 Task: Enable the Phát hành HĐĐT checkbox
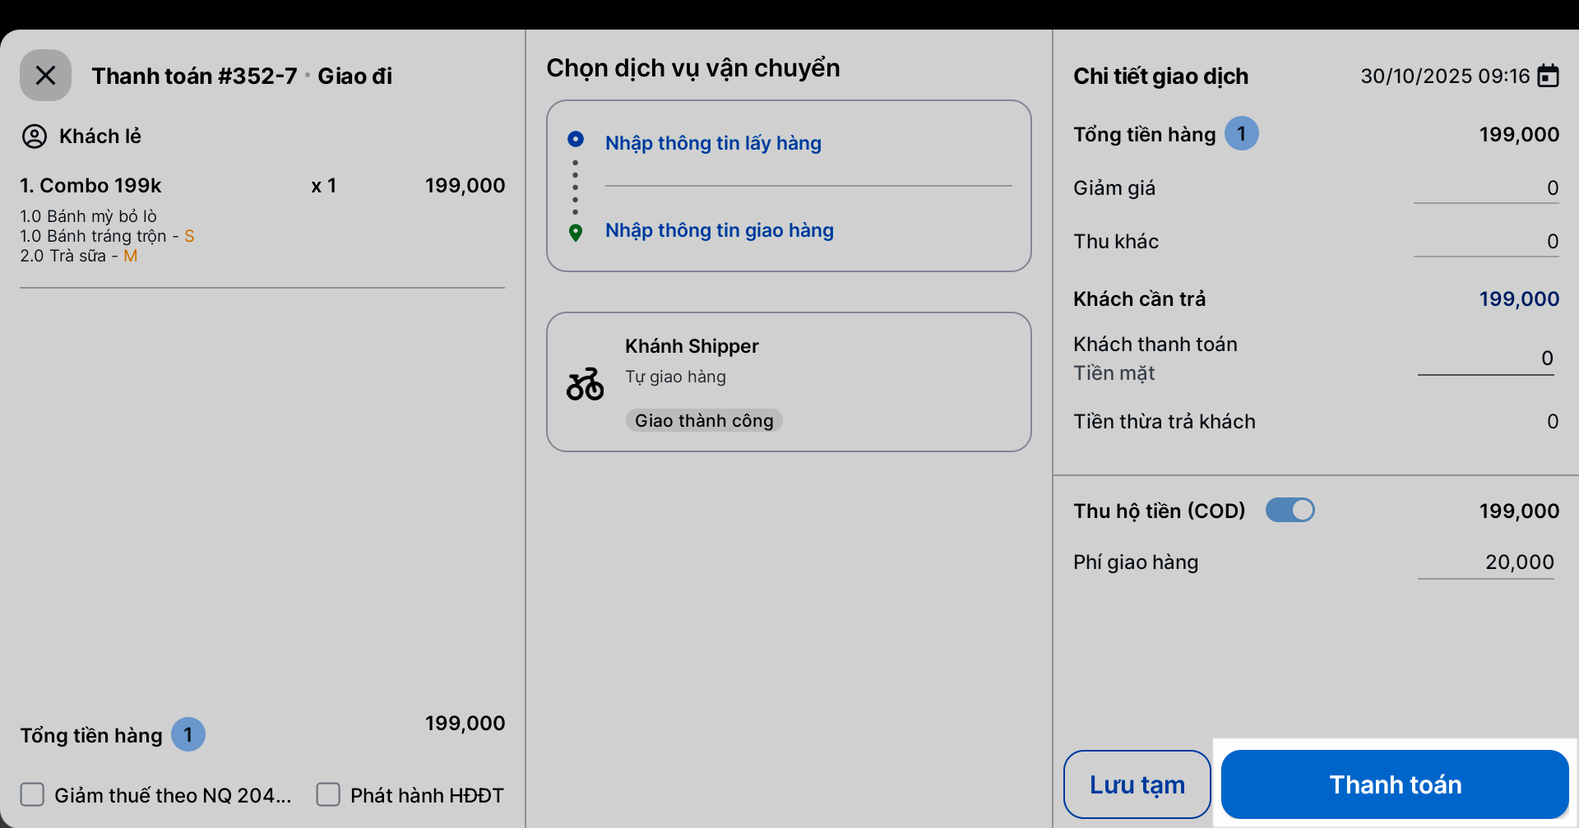328,794
